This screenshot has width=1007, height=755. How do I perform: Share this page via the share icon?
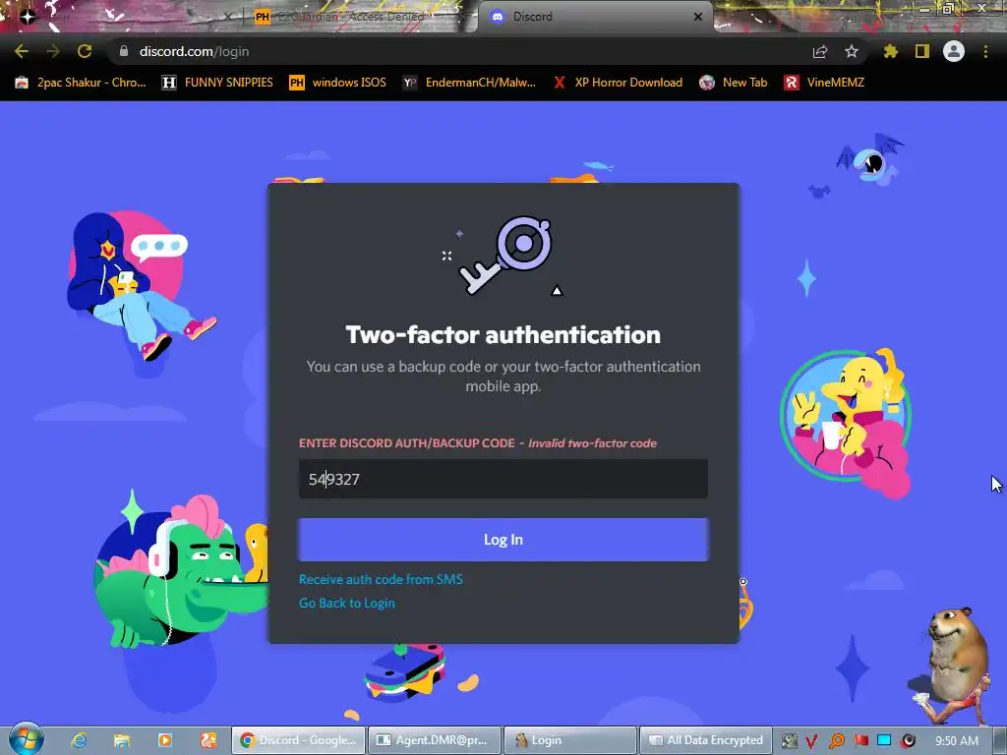point(820,51)
